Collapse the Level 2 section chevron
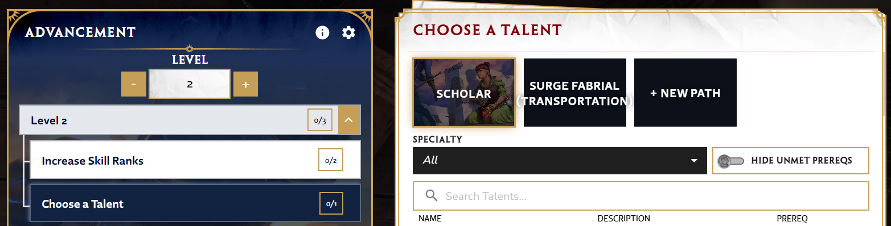 (x=349, y=120)
